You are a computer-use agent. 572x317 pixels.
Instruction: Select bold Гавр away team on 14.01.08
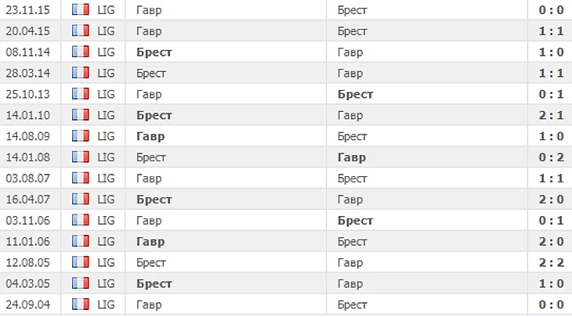tap(352, 158)
